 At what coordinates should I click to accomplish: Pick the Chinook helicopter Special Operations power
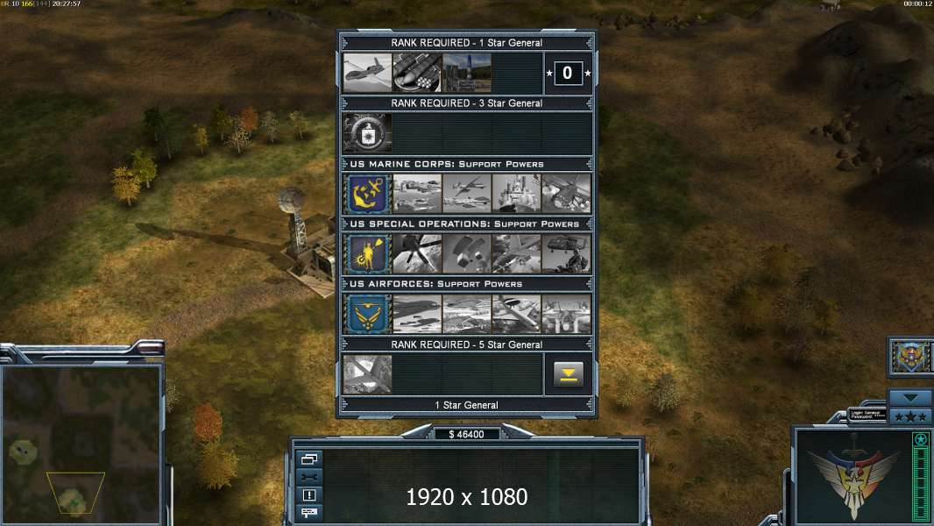(x=567, y=253)
